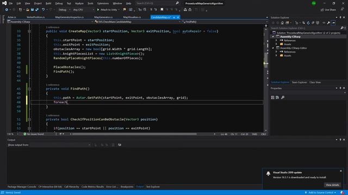This screenshot has width=348, height=195.
Task: Open the File menu
Action: tap(11, 3)
